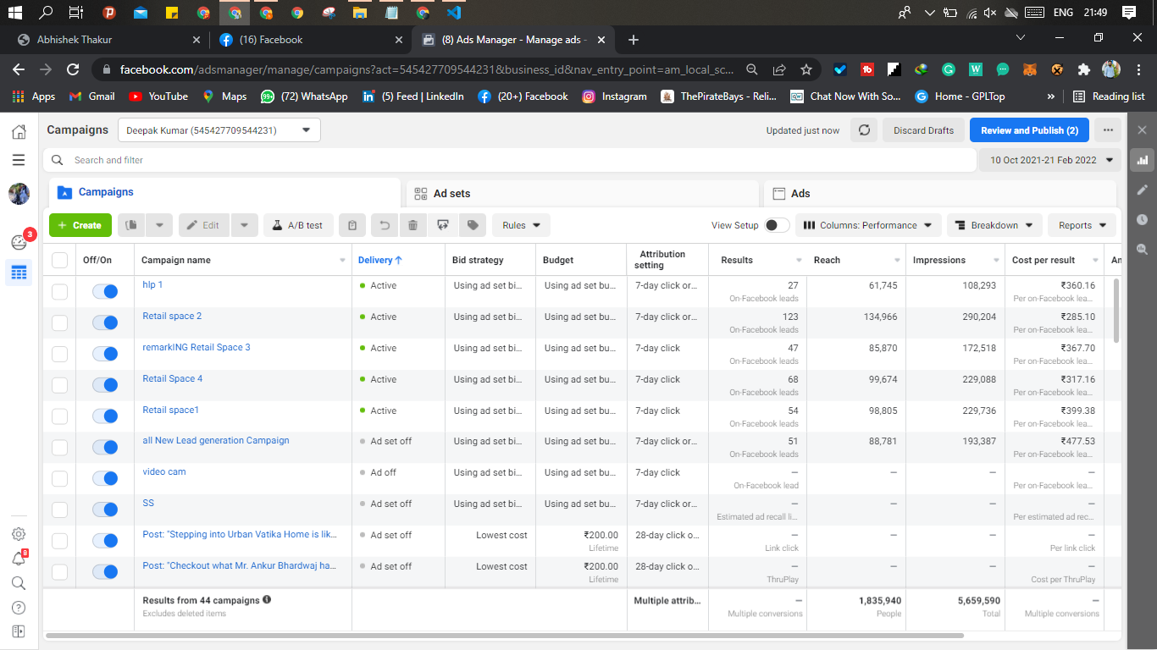Expand the Columns: Performance dropdown
Viewport: 1157px width, 650px height.
click(x=868, y=225)
